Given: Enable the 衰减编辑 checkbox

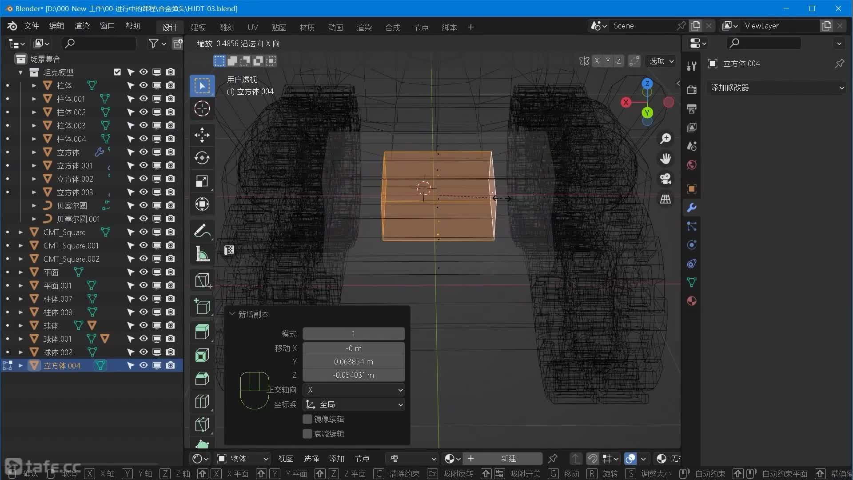Looking at the screenshot, I should [x=307, y=434].
